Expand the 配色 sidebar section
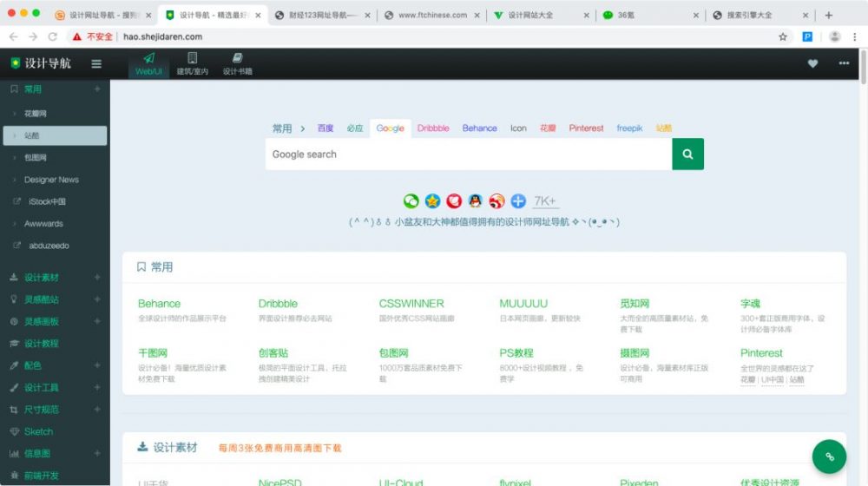868x486 pixels. (x=33, y=365)
